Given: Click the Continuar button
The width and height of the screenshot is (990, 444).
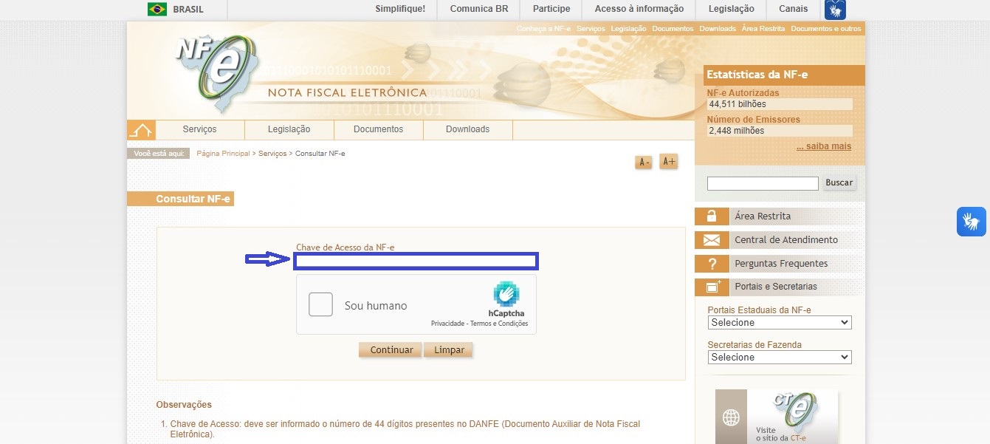Looking at the screenshot, I should [391, 350].
